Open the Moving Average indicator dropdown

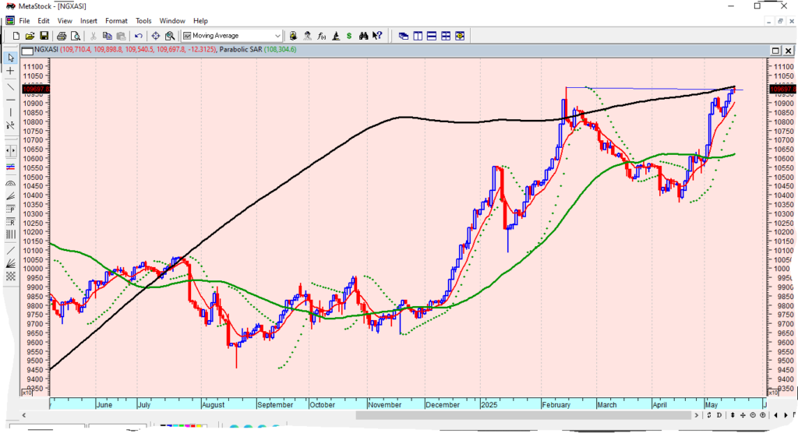tap(277, 36)
